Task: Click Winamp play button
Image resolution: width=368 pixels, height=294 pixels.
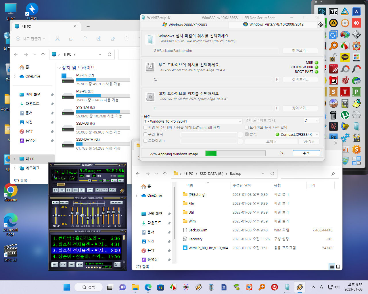Action: tap(62, 190)
